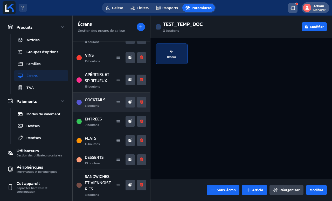Click the Réorganiser button
The image size is (332, 201).
(x=286, y=190)
